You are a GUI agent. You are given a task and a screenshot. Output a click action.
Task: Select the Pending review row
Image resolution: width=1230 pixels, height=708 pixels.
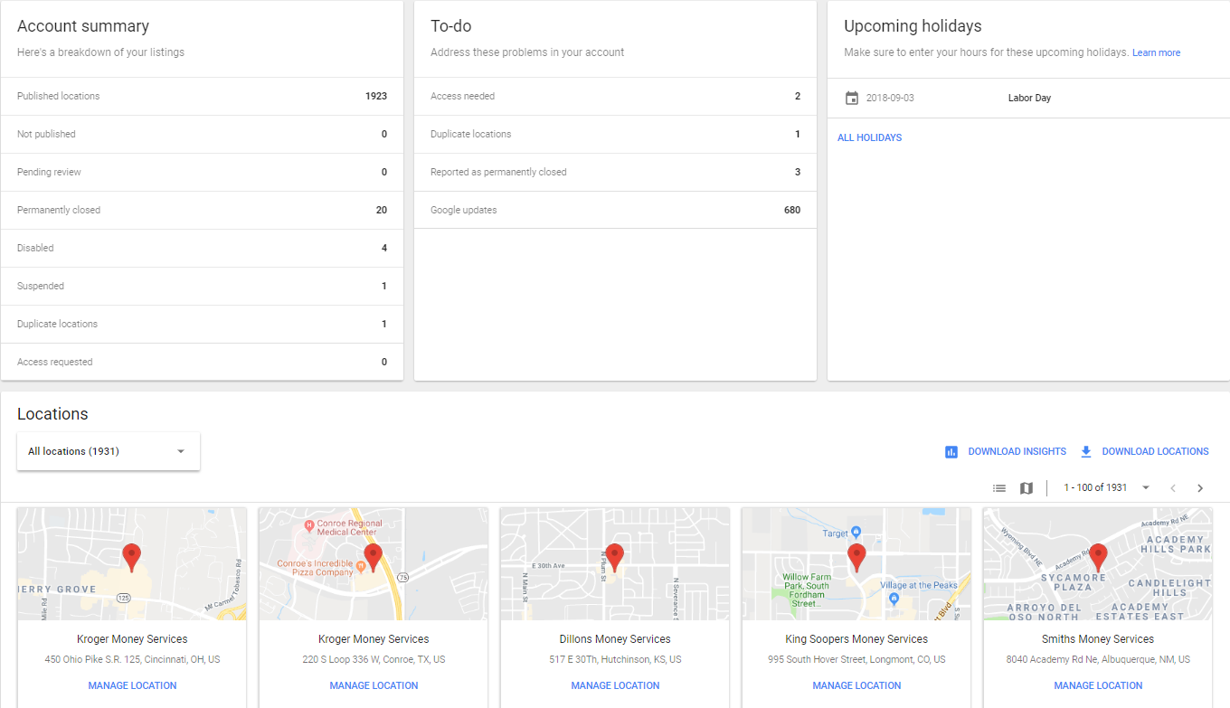[x=202, y=172]
